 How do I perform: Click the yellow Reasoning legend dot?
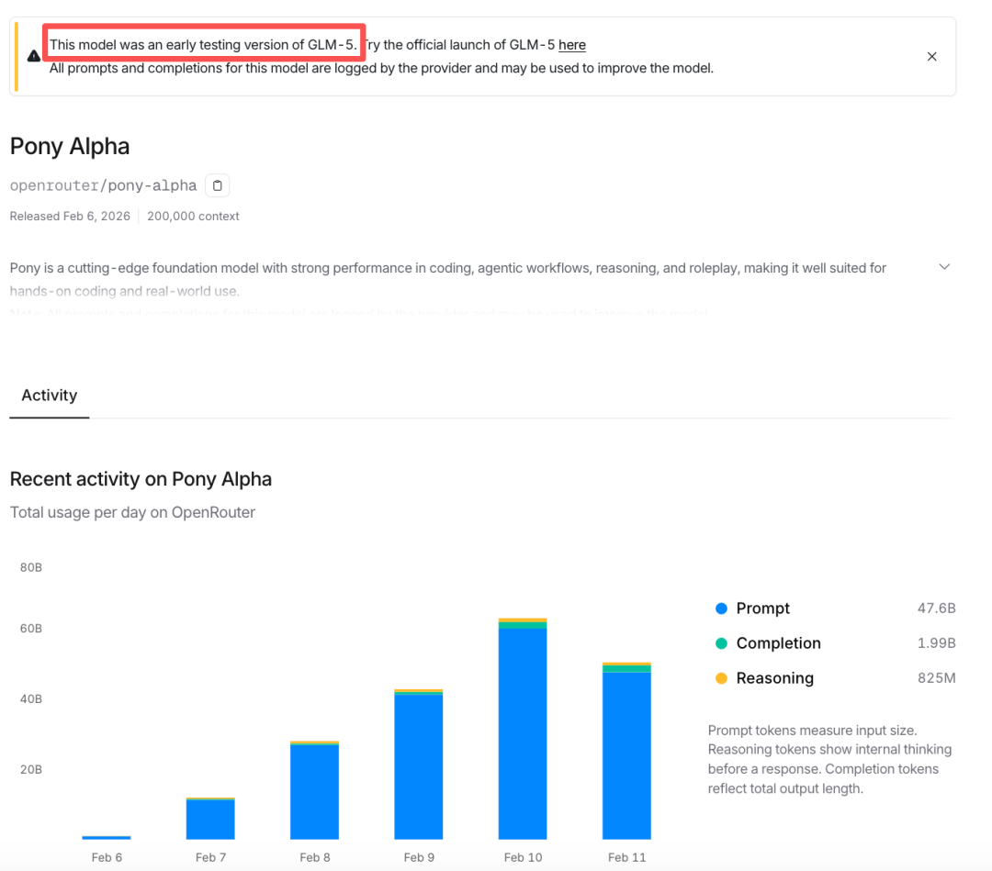pyautogui.click(x=721, y=678)
